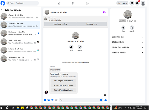Send quick response Yes, are you interested?
The image size is (149, 110).
coord(63,80)
